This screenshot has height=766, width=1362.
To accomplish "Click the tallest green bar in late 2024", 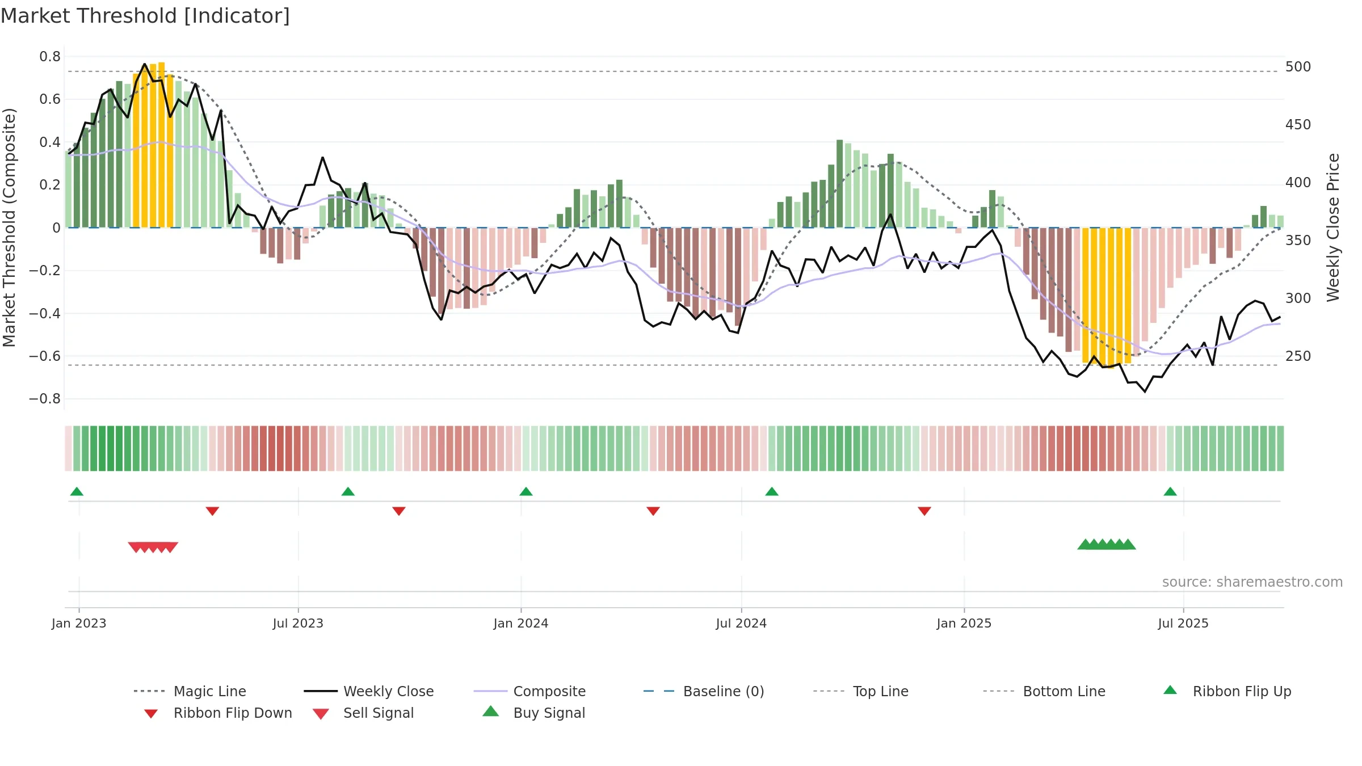I will (839, 184).
